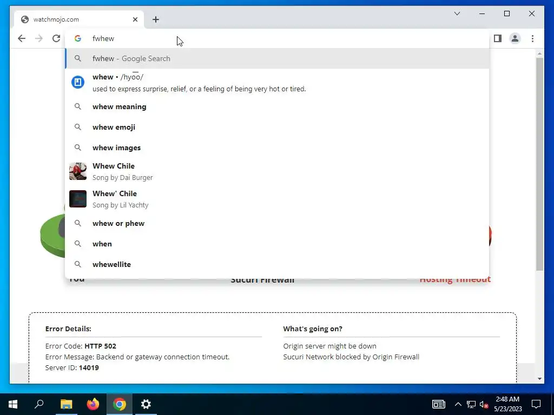The width and height of the screenshot is (554, 415).
Task: Click search icon beside 'whew meaning'
Action: click(x=78, y=106)
